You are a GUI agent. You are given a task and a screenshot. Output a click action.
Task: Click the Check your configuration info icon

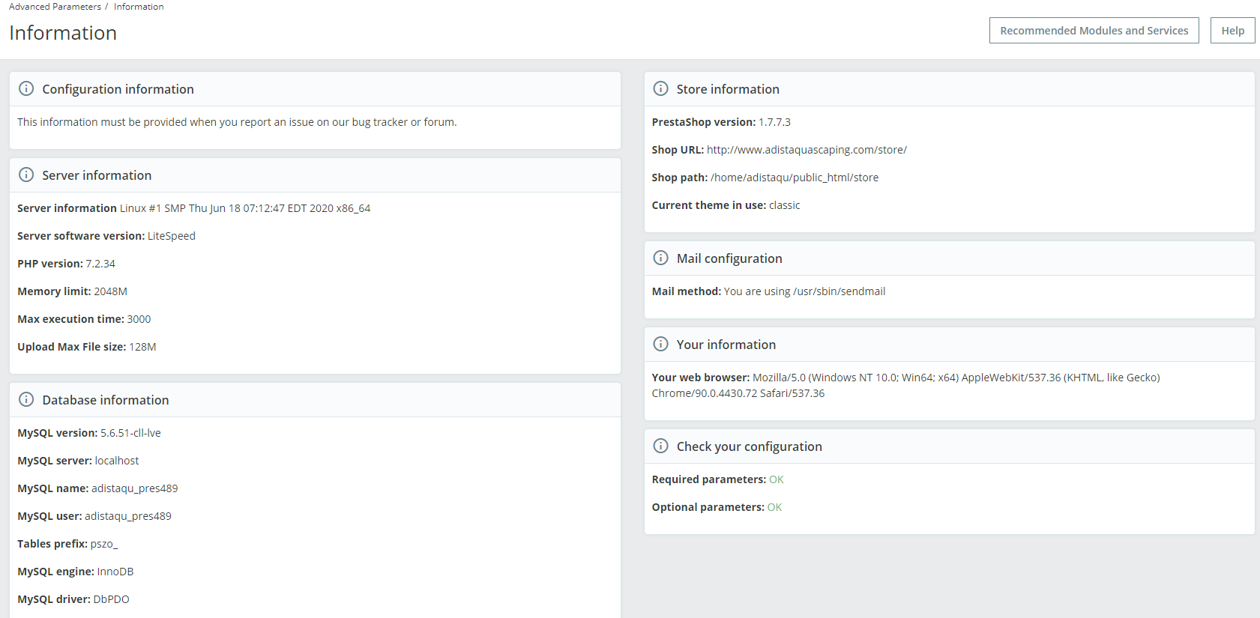(660, 446)
